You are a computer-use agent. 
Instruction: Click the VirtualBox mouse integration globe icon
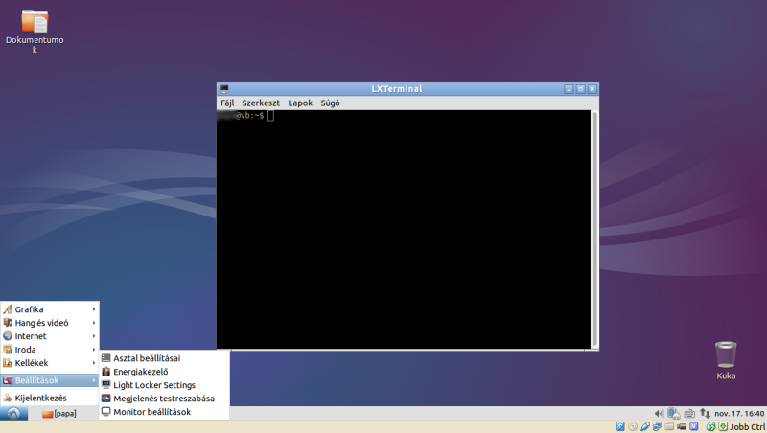(710, 426)
